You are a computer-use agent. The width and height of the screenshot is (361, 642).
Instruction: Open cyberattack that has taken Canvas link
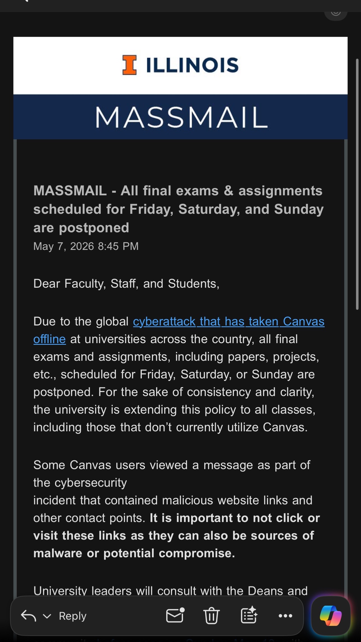pyautogui.click(x=229, y=322)
